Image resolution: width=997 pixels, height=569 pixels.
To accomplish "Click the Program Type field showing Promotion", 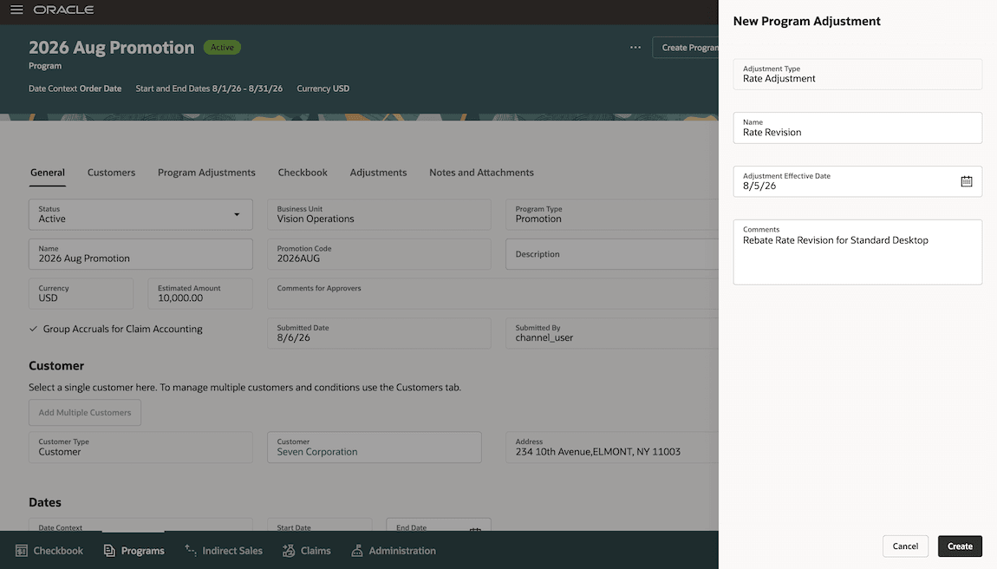I will click(x=612, y=214).
